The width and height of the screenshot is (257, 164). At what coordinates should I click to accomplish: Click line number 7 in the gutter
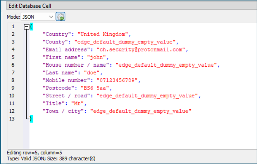(13, 73)
